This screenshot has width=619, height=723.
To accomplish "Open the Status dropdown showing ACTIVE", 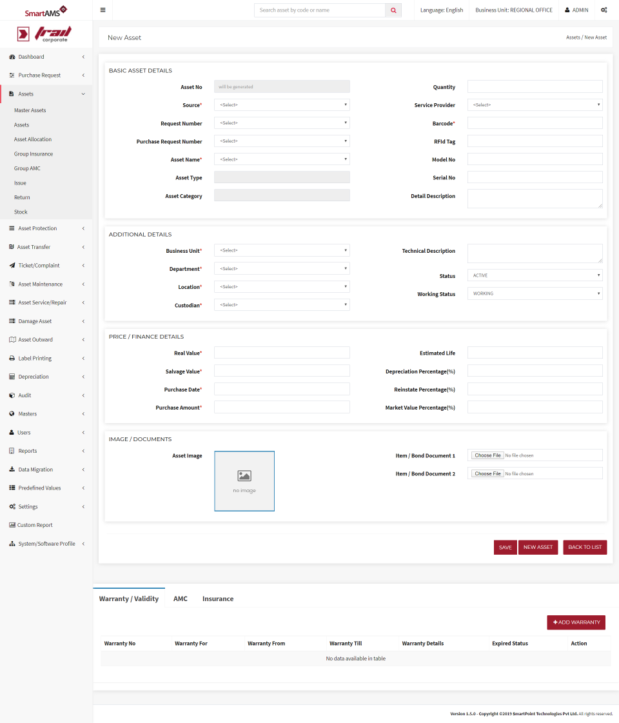I will [535, 275].
